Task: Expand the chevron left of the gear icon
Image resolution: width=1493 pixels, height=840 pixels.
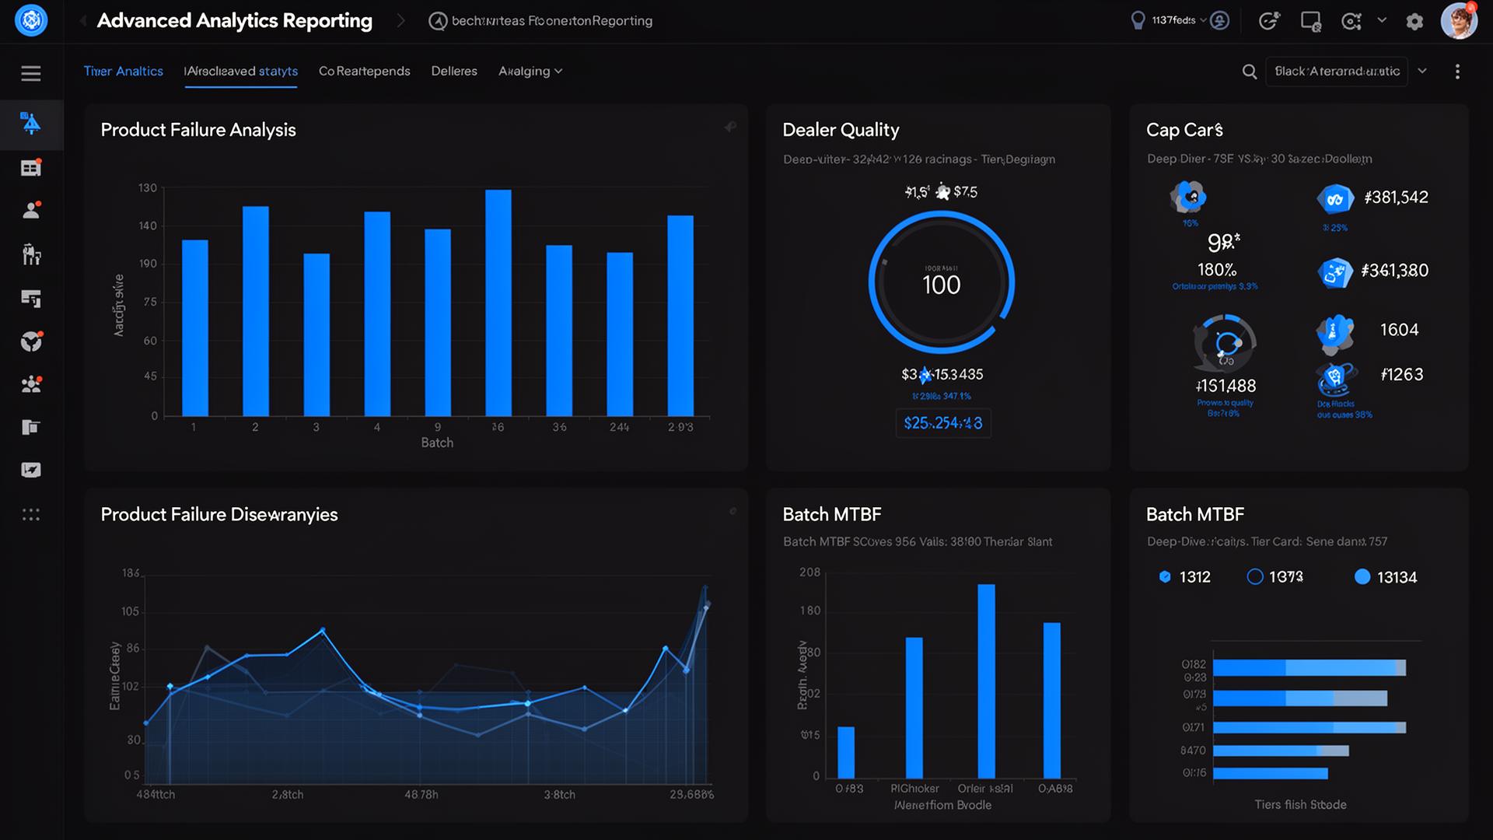Action: (x=1382, y=20)
